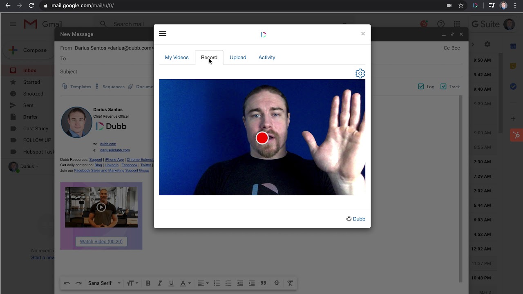523x294 pixels.
Task: Toggle strikethrough formatting
Action: click(x=277, y=283)
